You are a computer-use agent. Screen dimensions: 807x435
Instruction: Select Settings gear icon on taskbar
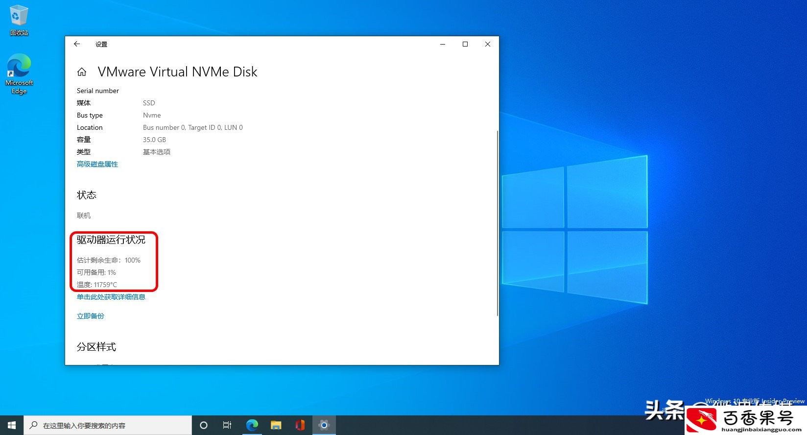(324, 425)
